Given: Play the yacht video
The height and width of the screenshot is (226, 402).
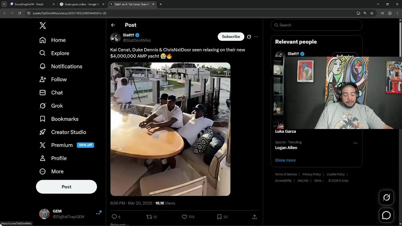Looking at the screenshot, I should click(x=170, y=129).
